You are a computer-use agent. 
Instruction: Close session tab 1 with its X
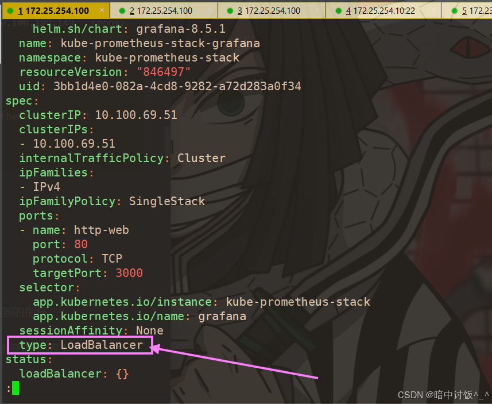102,10
